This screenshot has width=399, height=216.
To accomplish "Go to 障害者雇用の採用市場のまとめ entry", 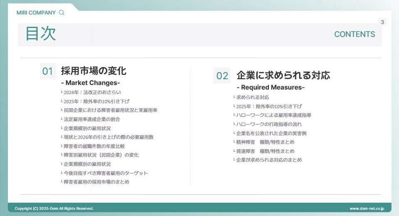I will point(96,182).
